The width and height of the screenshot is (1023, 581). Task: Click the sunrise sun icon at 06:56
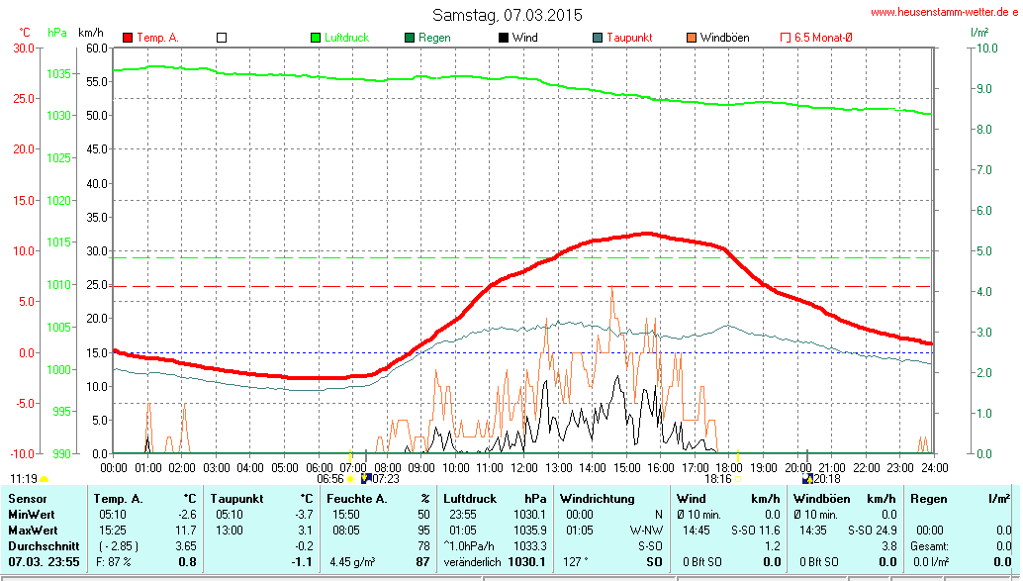coord(350,479)
